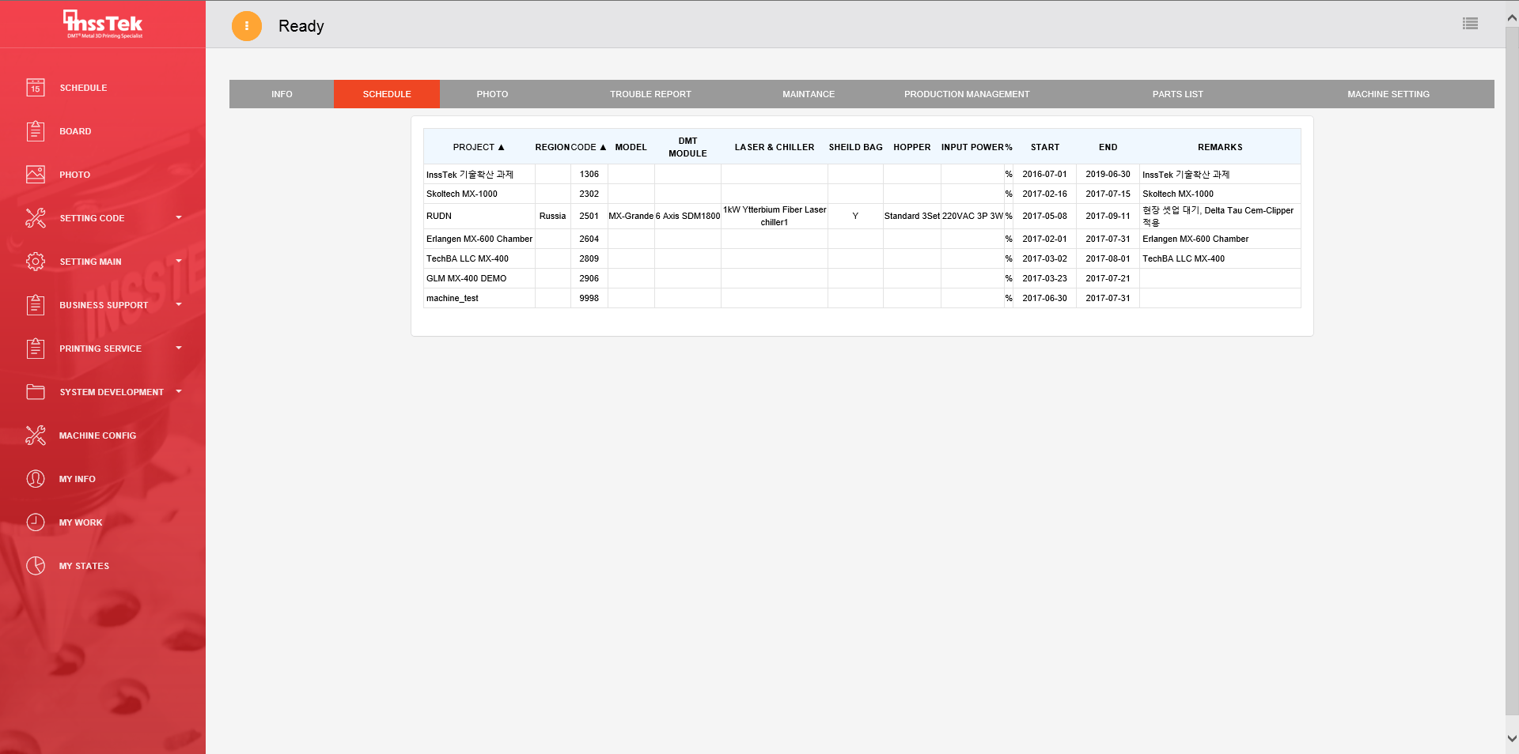Sort table by Code column header

[588, 147]
